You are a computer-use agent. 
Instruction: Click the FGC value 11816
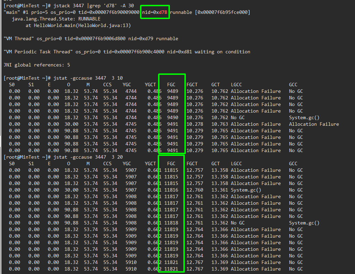[171, 190]
